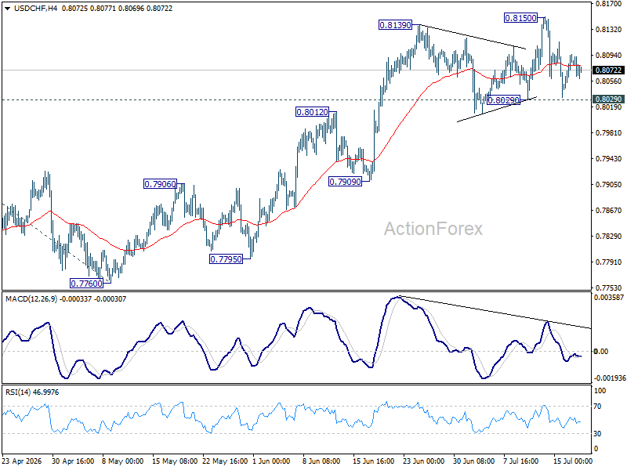The image size is (627, 470).
Task: Click the RSI scale level 30
Action: pos(597,434)
